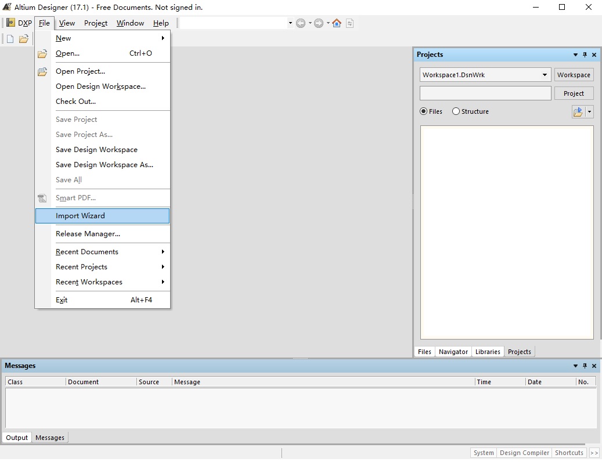
Task: Click the File menu
Action: pos(44,23)
